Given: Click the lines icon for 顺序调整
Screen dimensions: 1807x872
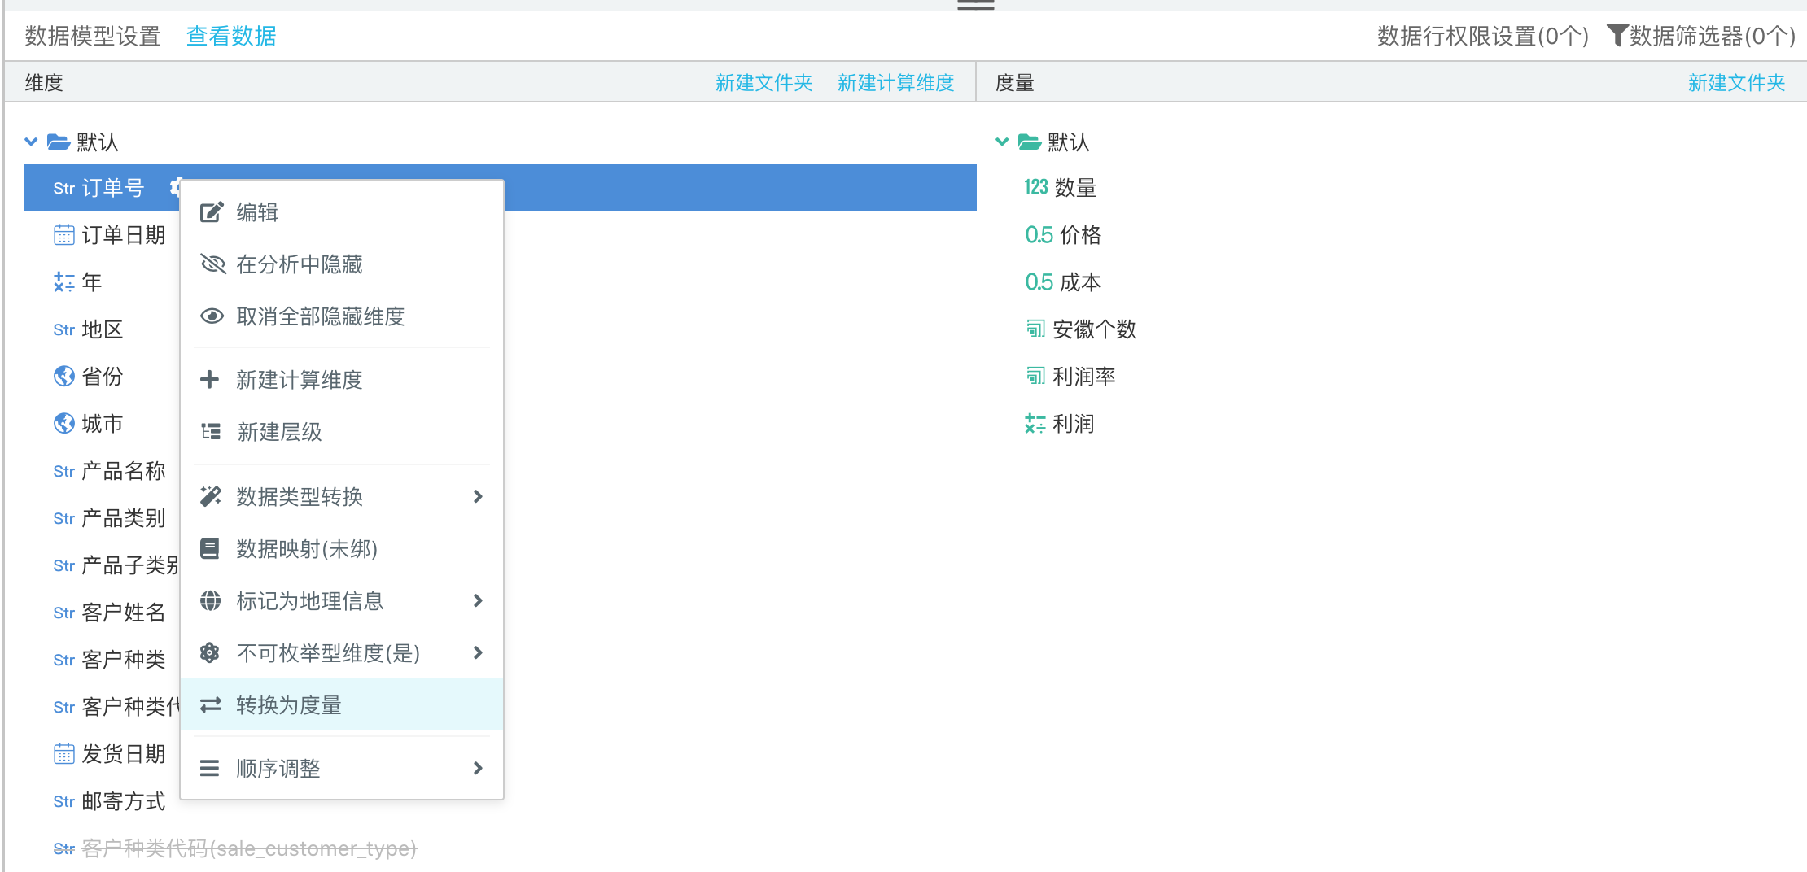Looking at the screenshot, I should pyautogui.click(x=209, y=769).
